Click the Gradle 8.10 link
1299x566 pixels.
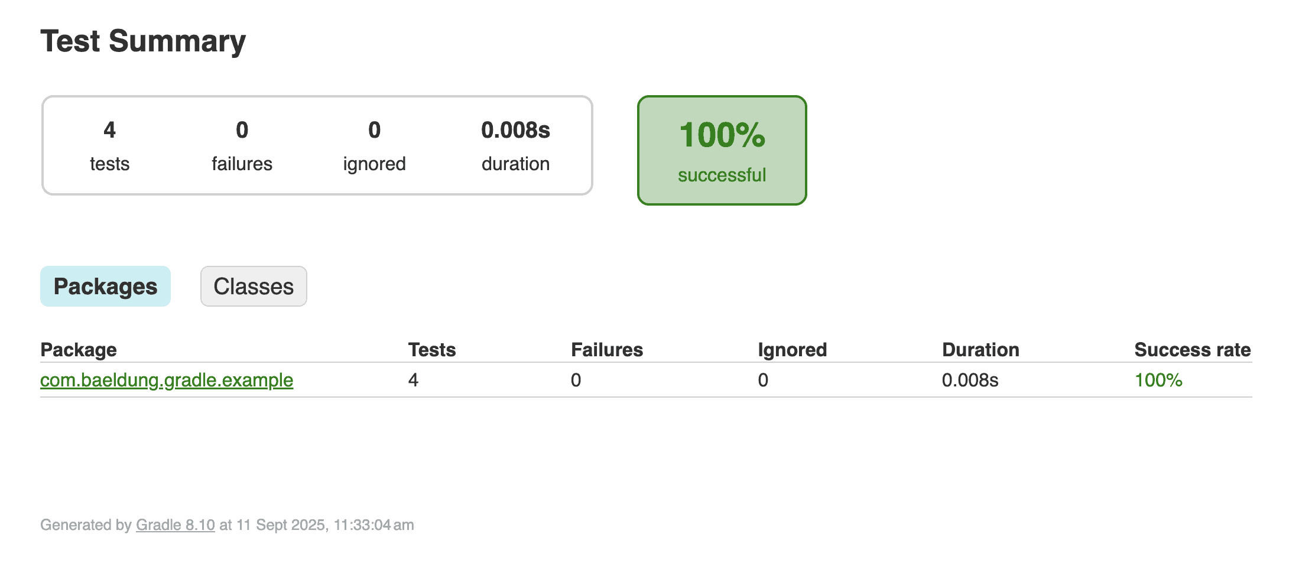[174, 525]
